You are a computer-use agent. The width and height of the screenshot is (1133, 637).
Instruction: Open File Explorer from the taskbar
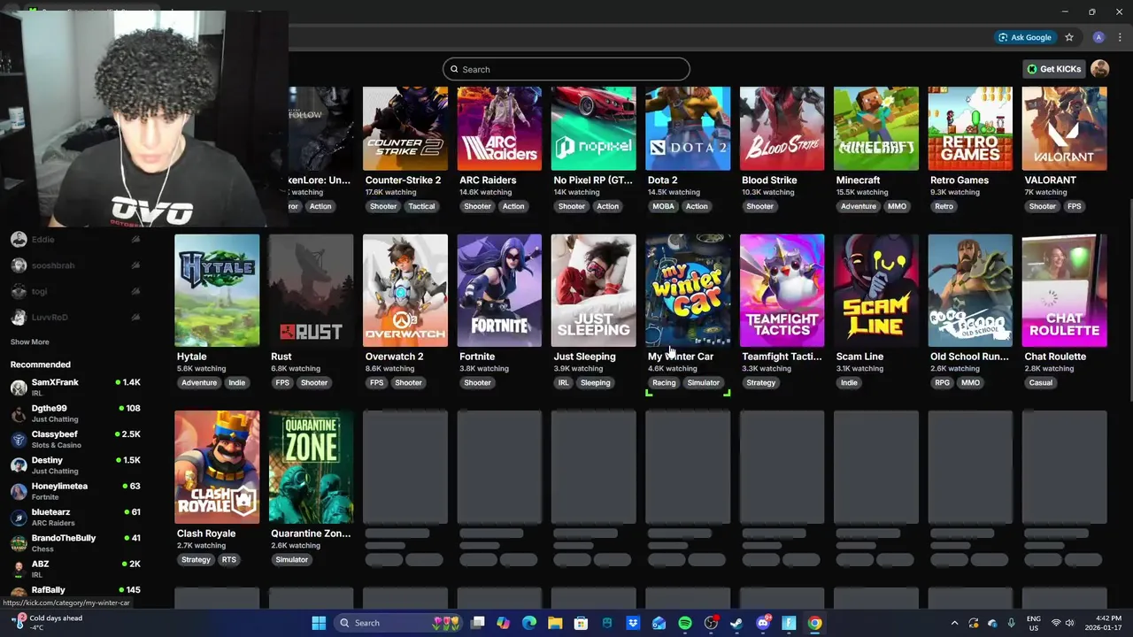(x=555, y=623)
